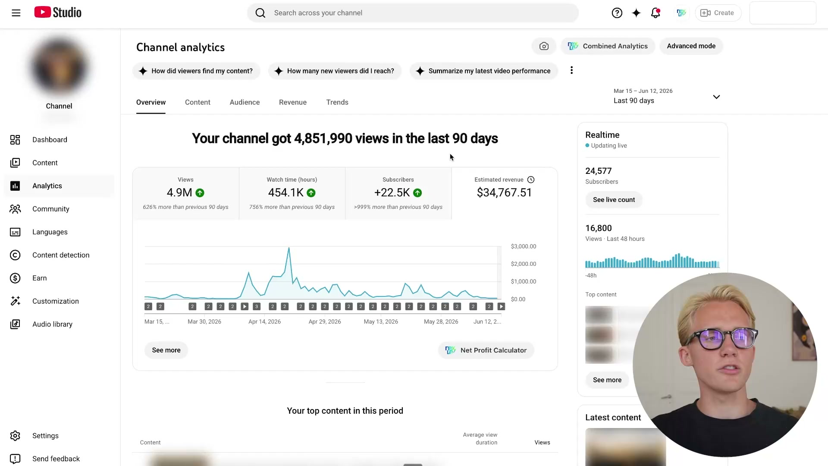
Task: Click the Estimated revenue clock icon
Action: point(531,179)
